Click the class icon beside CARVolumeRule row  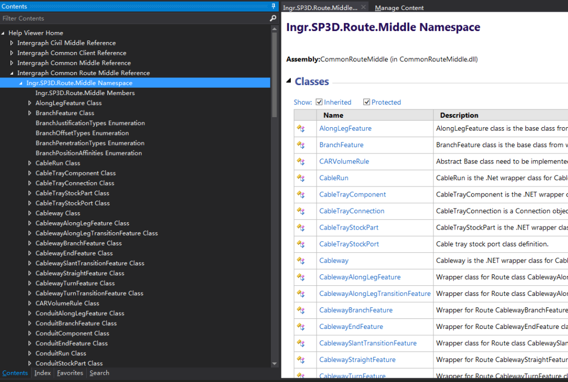coord(301,161)
